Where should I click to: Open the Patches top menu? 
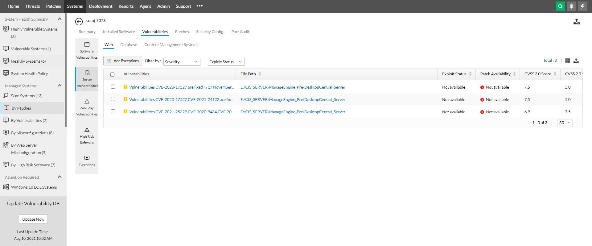point(54,6)
